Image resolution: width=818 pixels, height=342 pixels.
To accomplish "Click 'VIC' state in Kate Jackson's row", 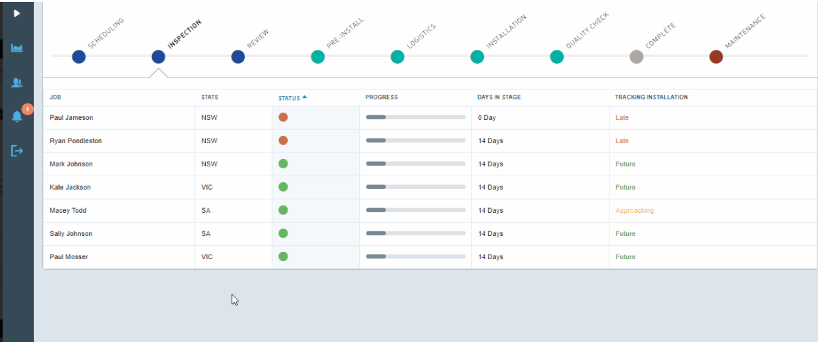I will coord(207,187).
